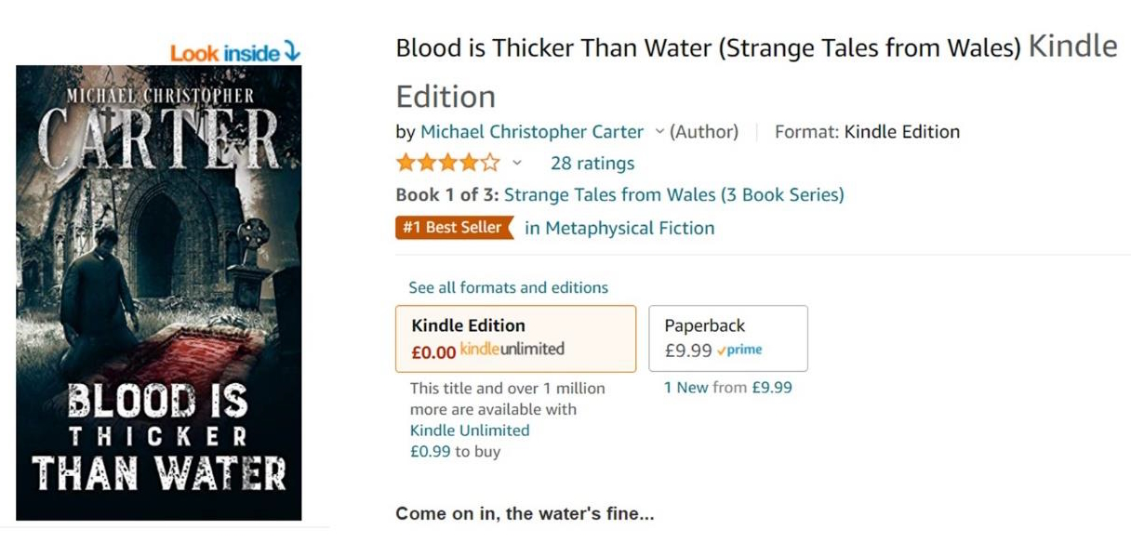
Task: Expand the ratings breakdown chevron
Action: [x=517, y=164]
